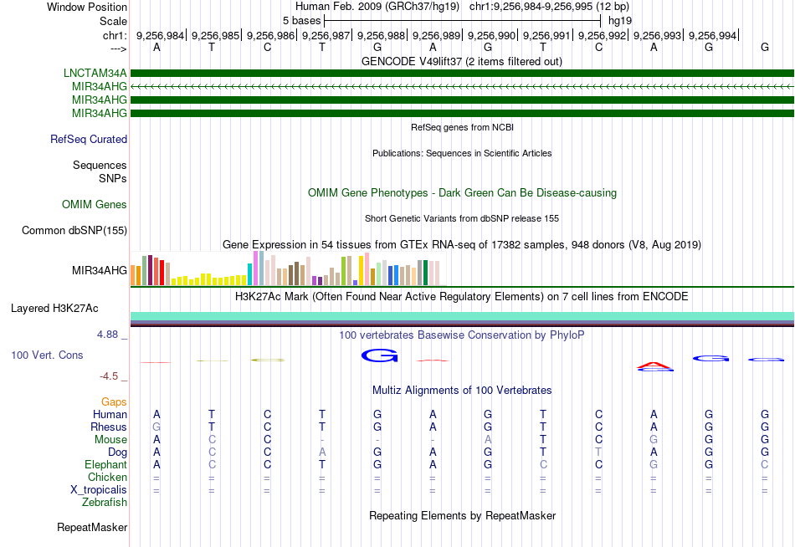795x547 pixels.
Task: Click the Dog species label
Action: (x=117, y=452)
